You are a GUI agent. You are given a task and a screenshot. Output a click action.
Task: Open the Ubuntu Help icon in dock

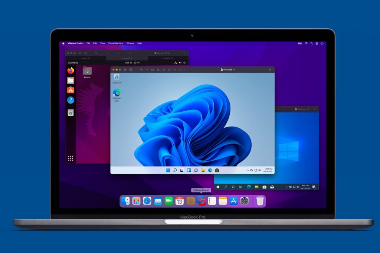click(71, 100)
